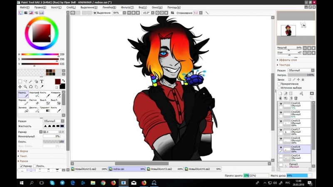Select the Источник выбора radio option

(x=279, y=88)
